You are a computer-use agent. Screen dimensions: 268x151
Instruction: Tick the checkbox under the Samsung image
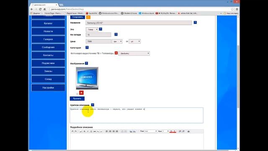tap(77, 94)
